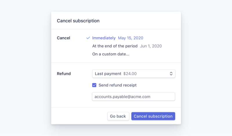Click the checkmark icon beside Immediately
232x136 pixels.
(x=88, y=38)
